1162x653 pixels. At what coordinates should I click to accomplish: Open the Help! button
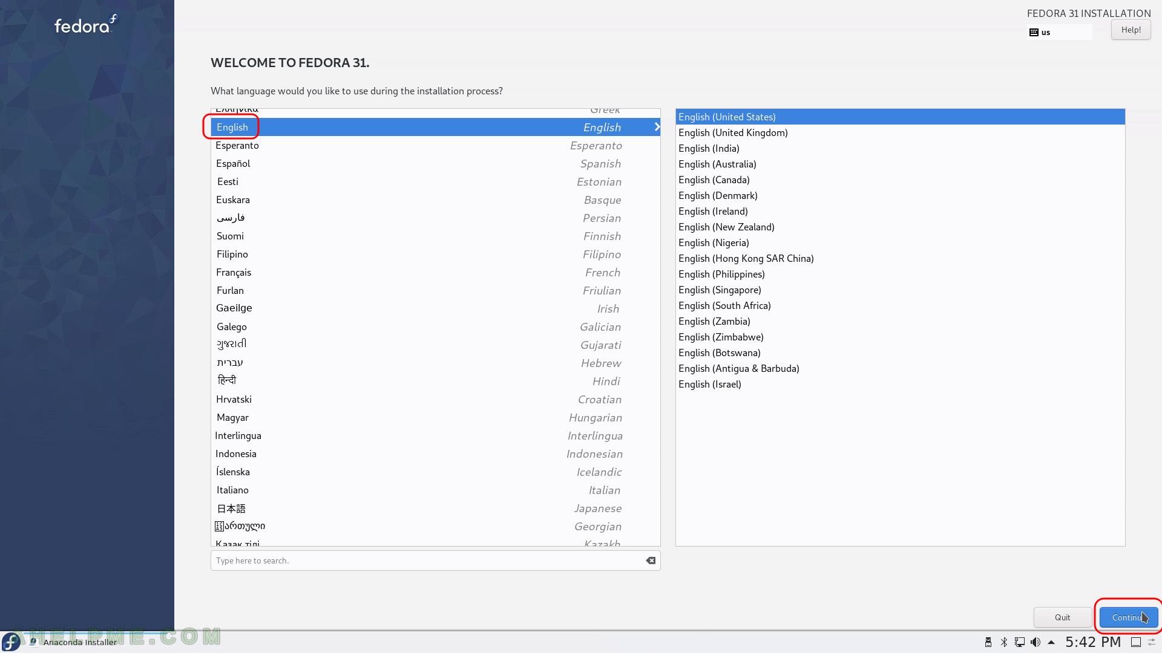(1131, 30)
